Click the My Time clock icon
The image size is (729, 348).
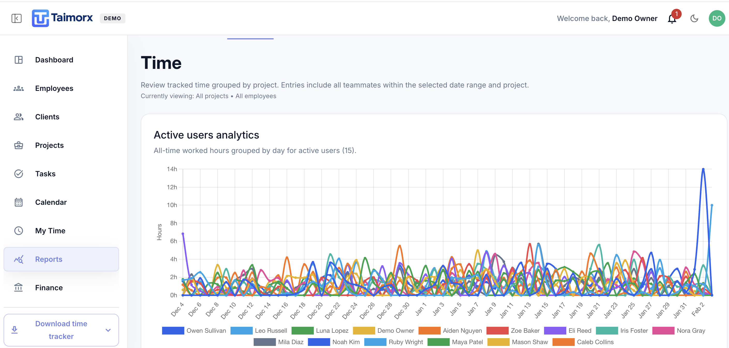click(18, 230)
